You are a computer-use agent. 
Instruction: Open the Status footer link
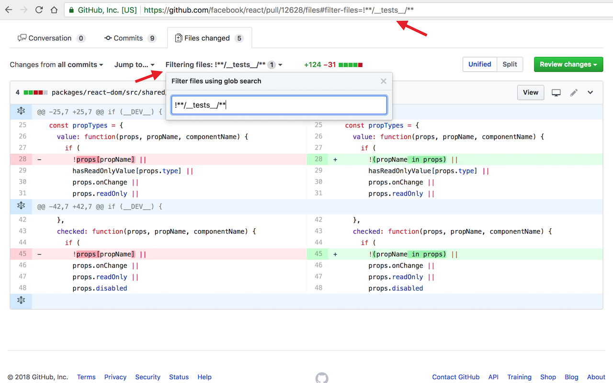pos(179,377)
